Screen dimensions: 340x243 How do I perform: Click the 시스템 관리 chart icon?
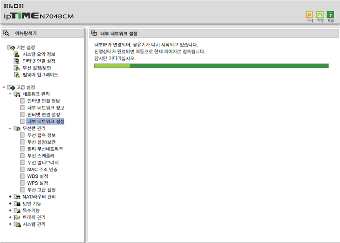click(x=17, y=224)
